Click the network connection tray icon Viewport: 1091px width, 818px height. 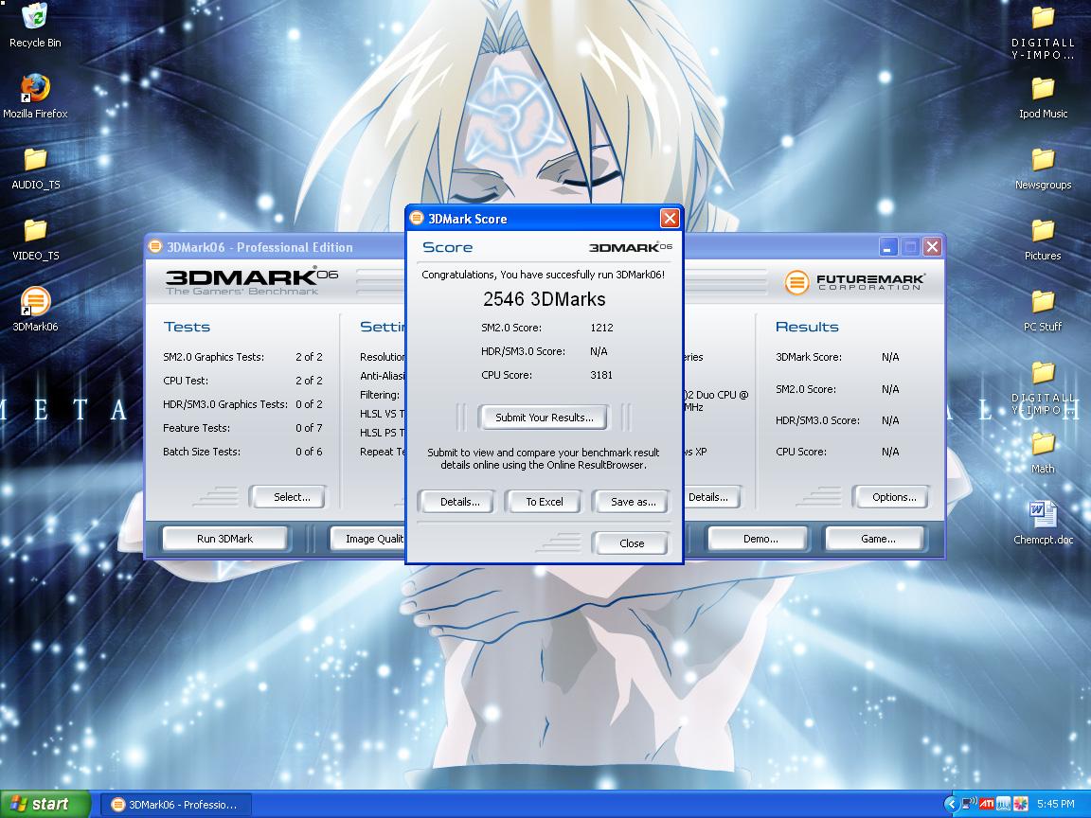[x=969, y=804]
